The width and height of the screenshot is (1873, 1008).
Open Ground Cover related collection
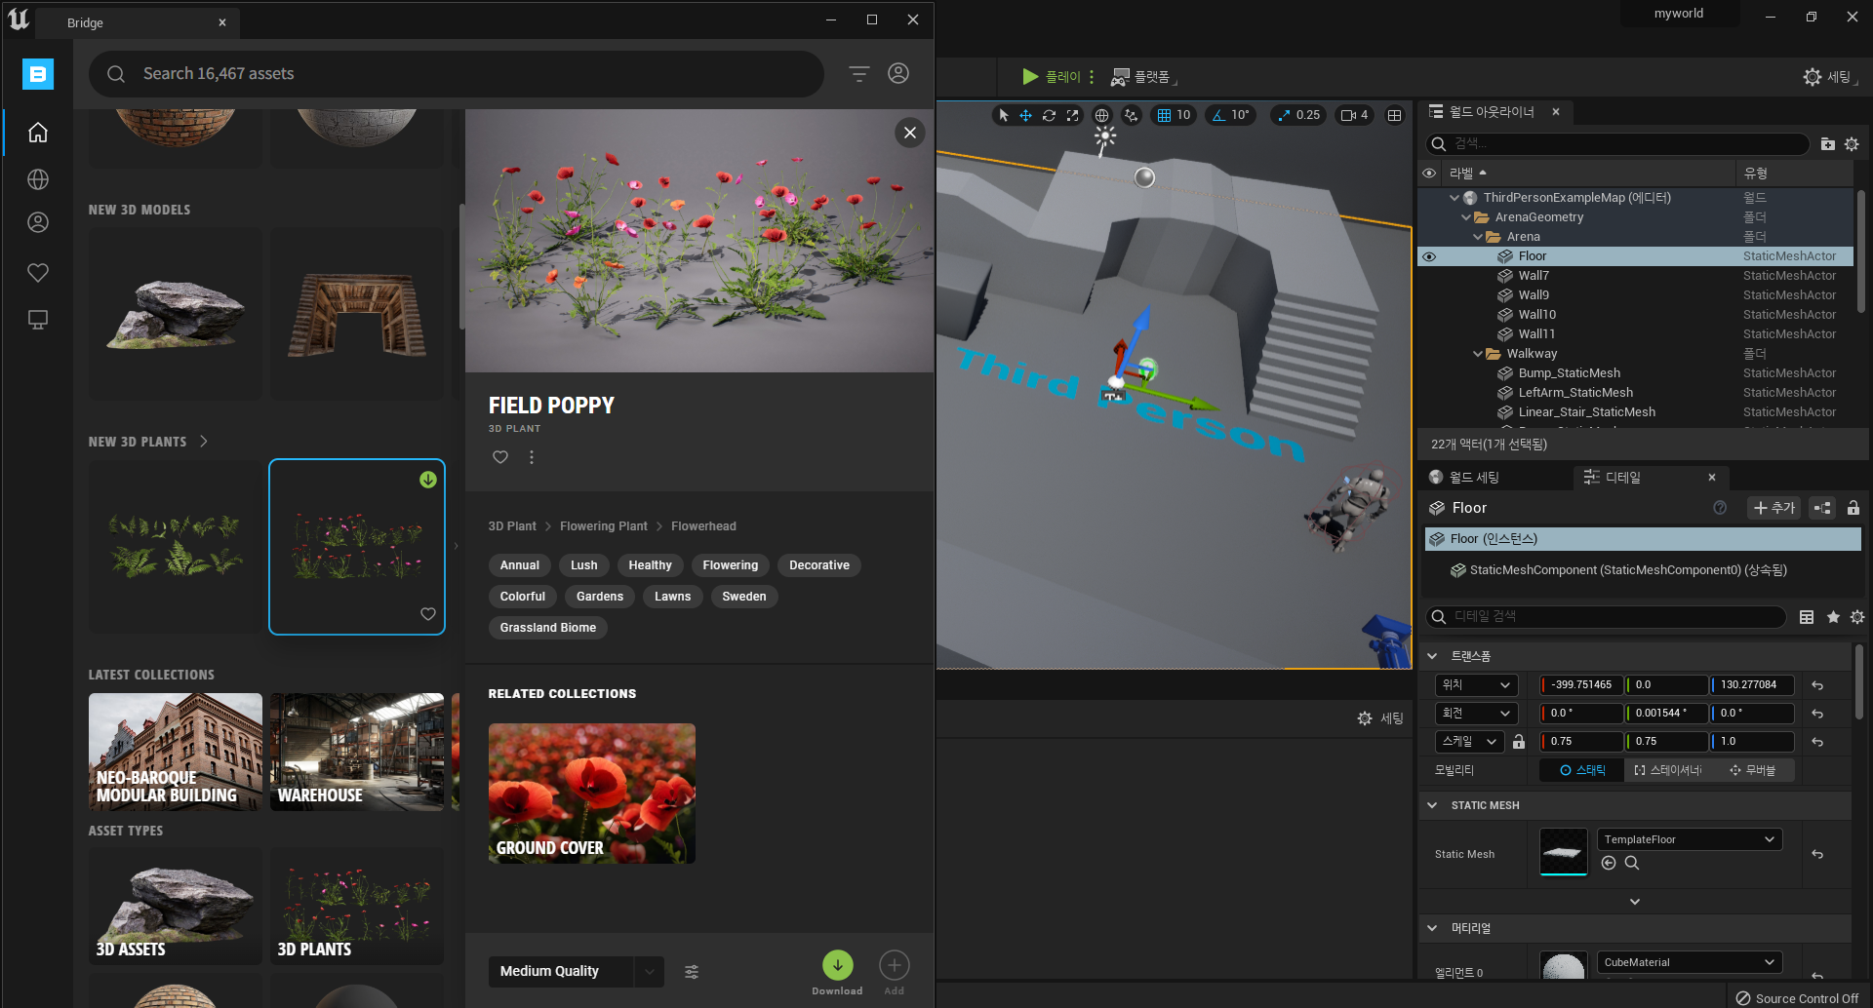(x=592, y=794)
